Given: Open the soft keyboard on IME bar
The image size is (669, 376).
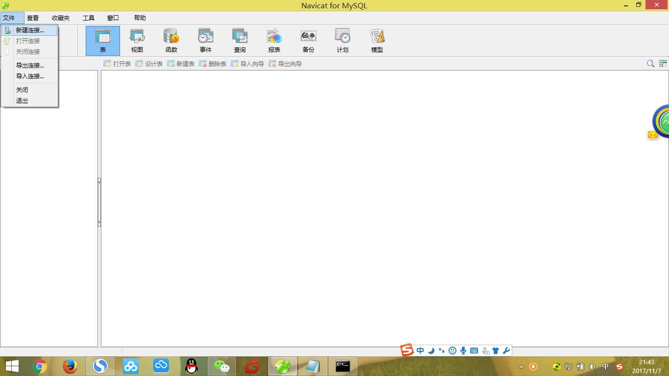Looking at the screenshot, I should point(474,351).
